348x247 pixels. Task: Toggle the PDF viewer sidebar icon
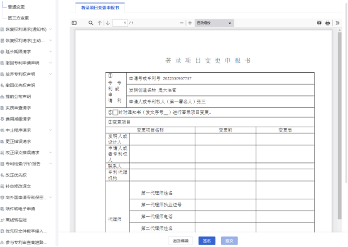(74, 23)
